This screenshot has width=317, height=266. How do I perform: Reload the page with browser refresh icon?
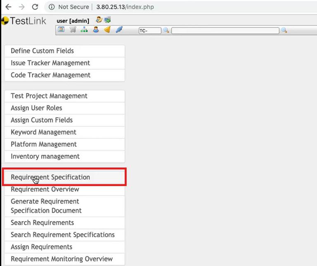(x=35, y=7)
